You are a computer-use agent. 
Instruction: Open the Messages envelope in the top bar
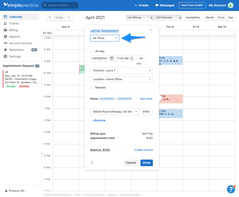(164, 5)
